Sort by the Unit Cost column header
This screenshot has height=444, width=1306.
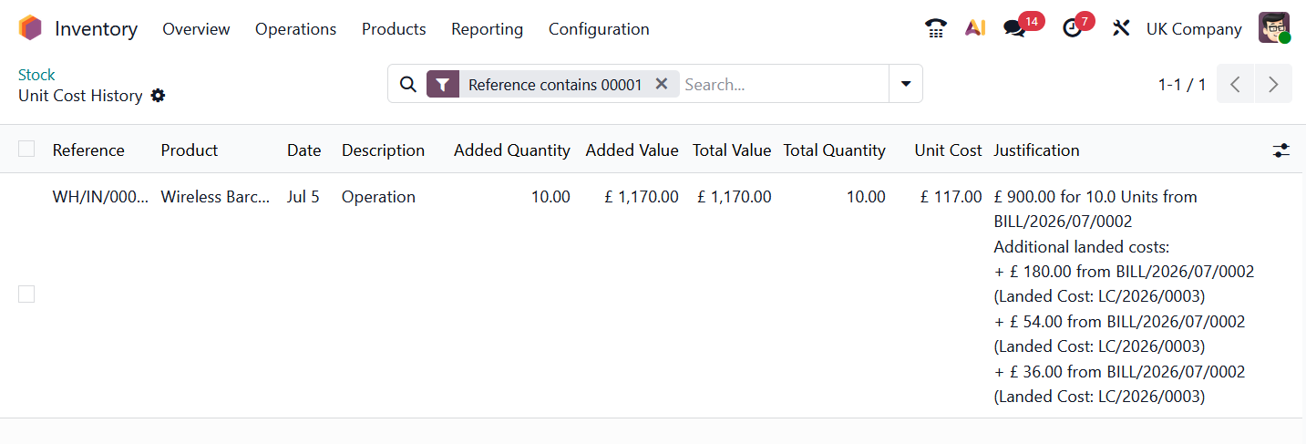pos(948,150)
